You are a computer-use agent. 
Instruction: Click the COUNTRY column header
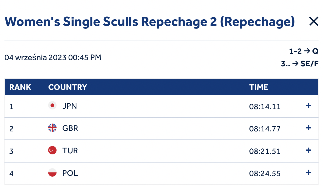click(x=68, y=87)
